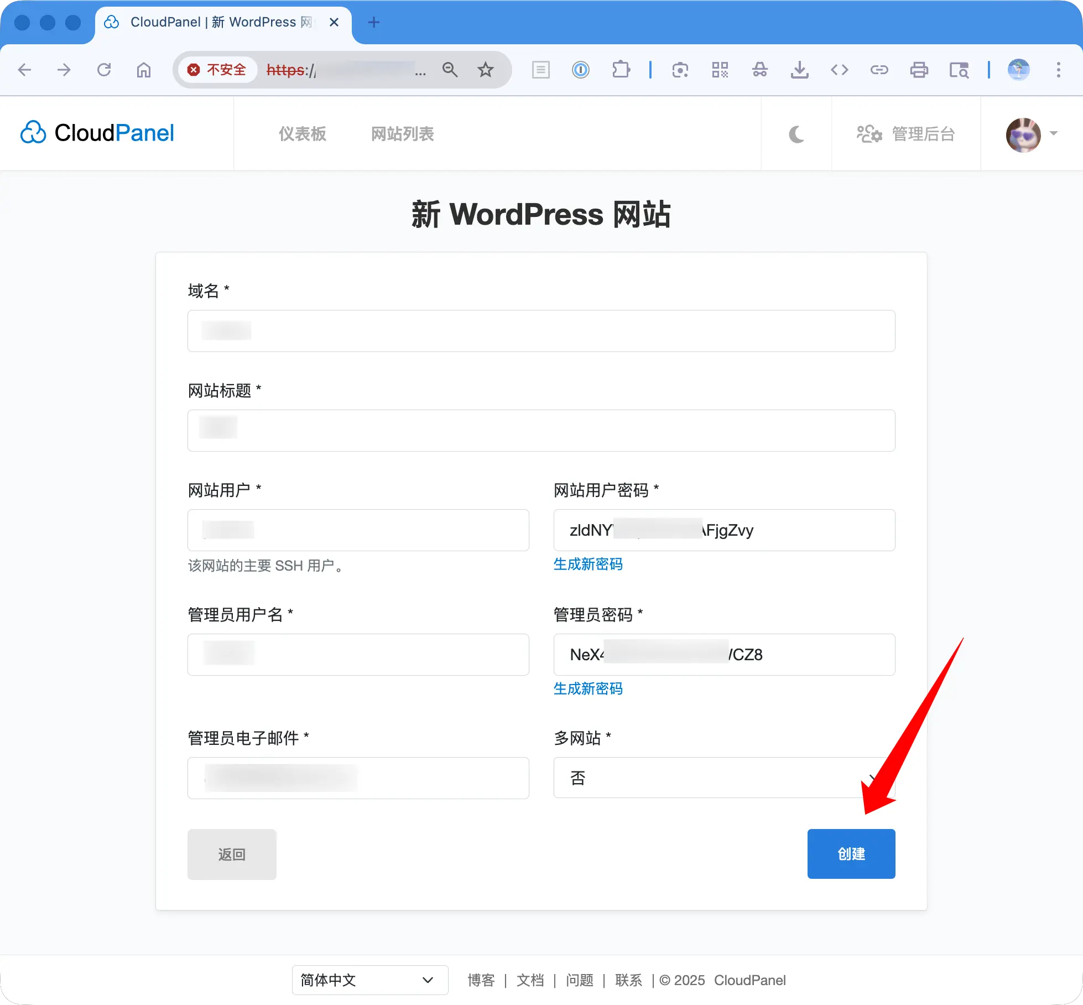Open the copy link icon
This screenshot has width=1083, height=1005.
879,70
